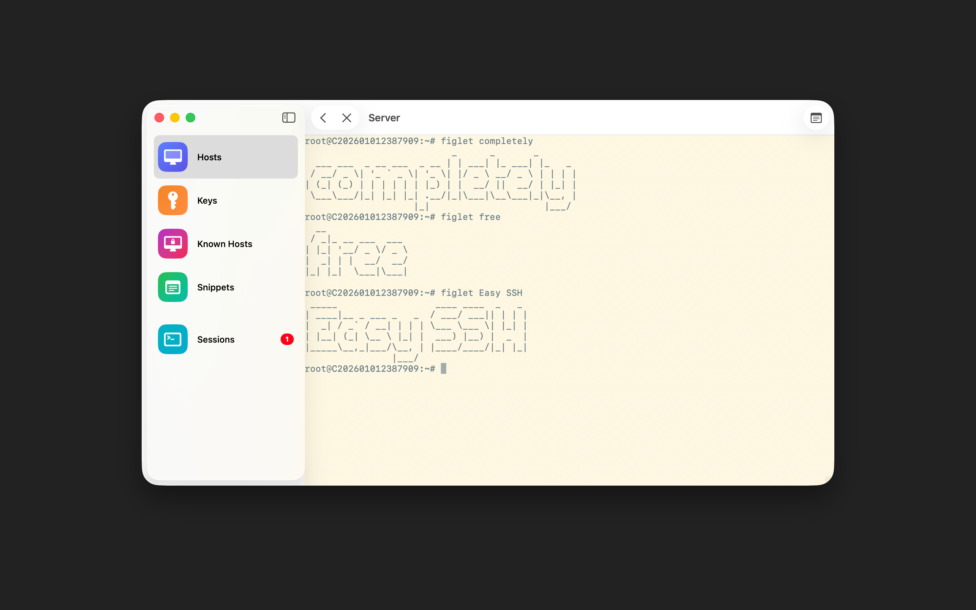
Task: Click the orange Keys icon
Action: tap(172, 200)
